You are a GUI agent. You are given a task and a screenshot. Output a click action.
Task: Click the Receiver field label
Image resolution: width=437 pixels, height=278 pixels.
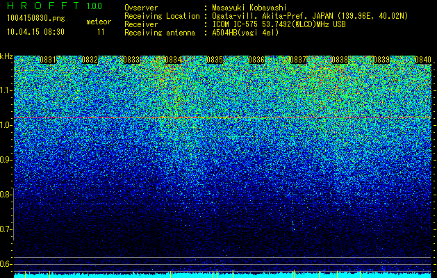pyautogui.click(x=141, y=24)
